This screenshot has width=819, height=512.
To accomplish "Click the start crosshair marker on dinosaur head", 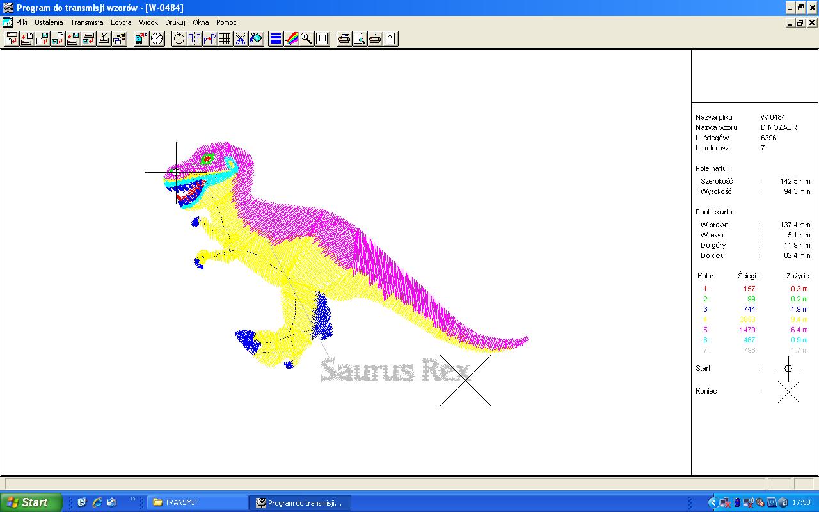I will coord(176,172).
